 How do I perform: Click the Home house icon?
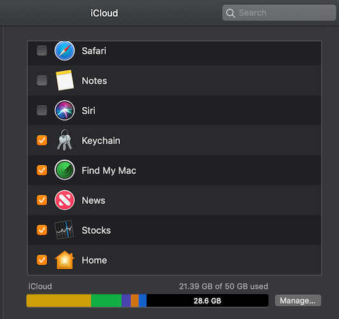[64, 260]
